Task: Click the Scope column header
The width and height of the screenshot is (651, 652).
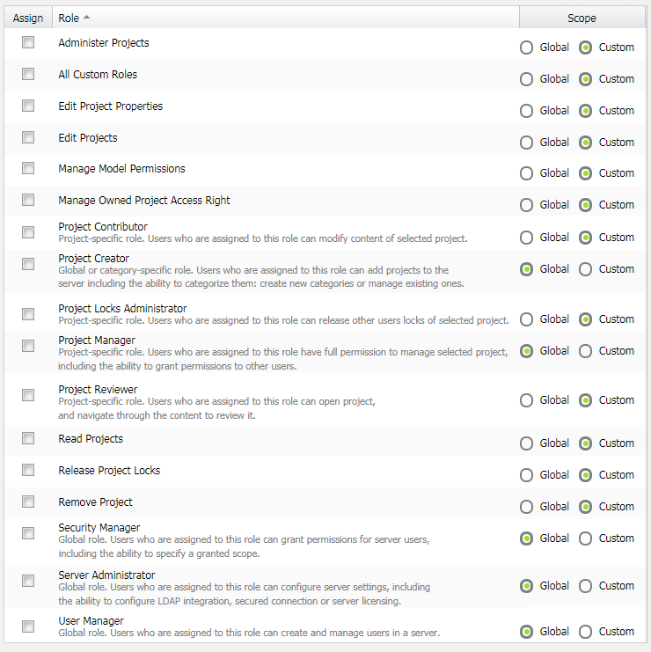Action: (582, 18)
